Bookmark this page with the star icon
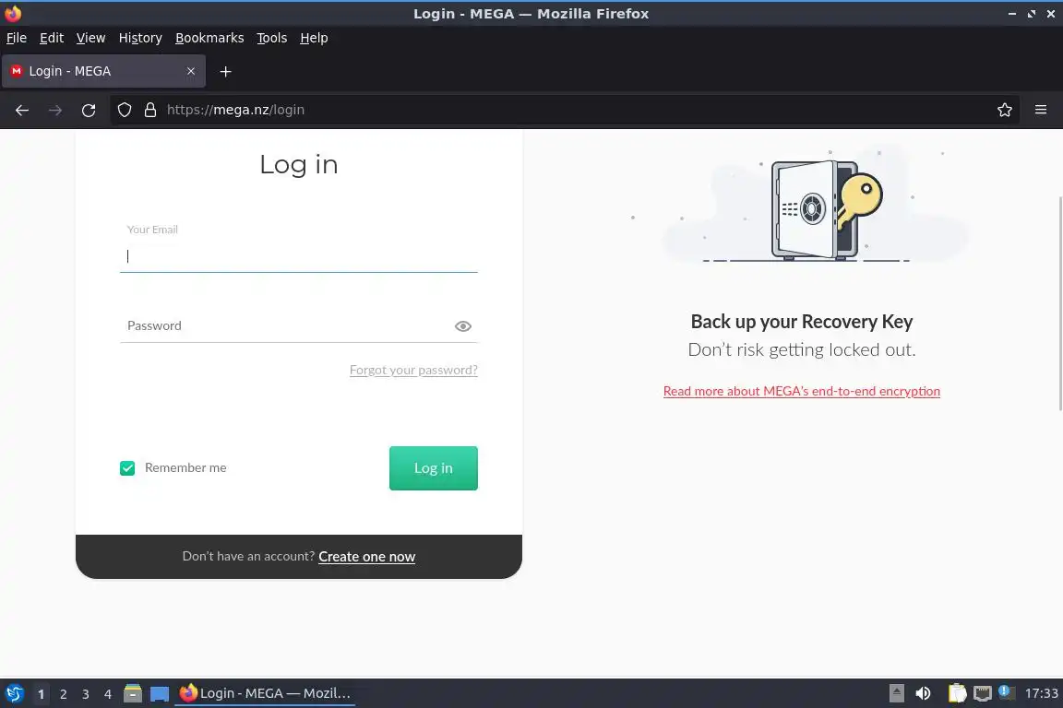 click(1005, 110)
